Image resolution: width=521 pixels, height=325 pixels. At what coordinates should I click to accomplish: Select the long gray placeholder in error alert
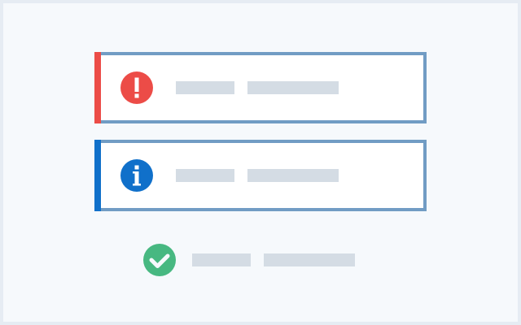click(x=293, y=88)
